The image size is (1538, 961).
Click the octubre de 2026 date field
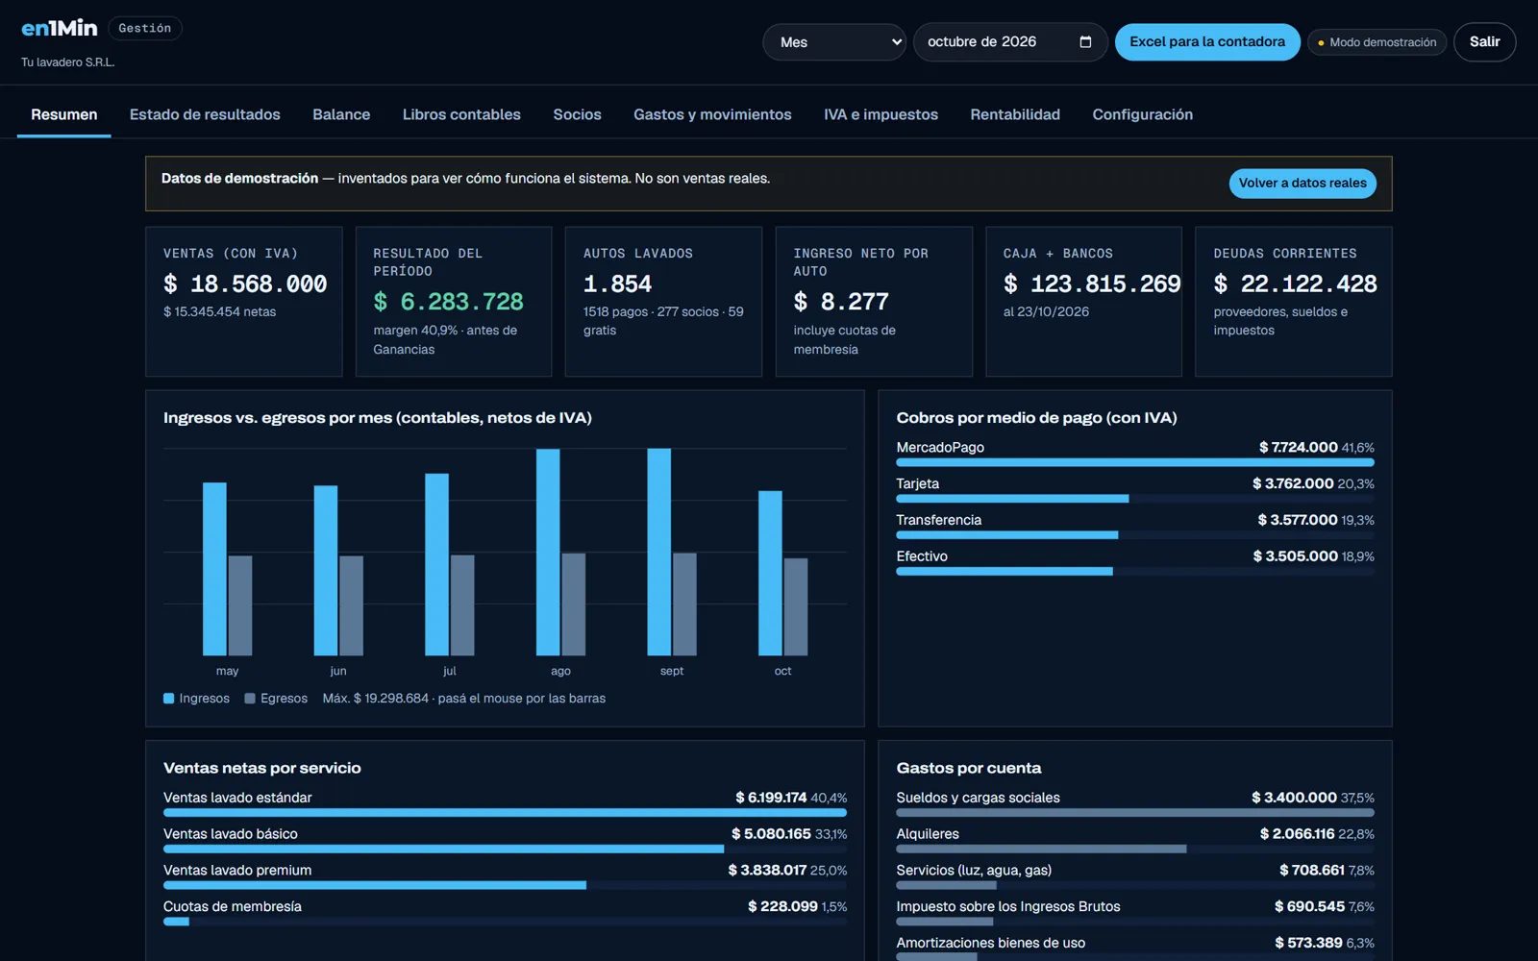(x=1010, y=42)
